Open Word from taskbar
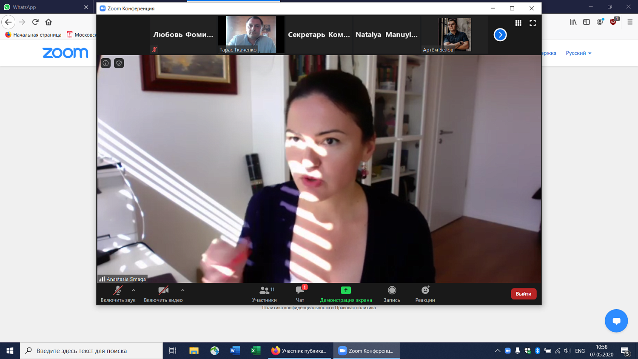Screen dimensions: 638x359 (235, 351)
